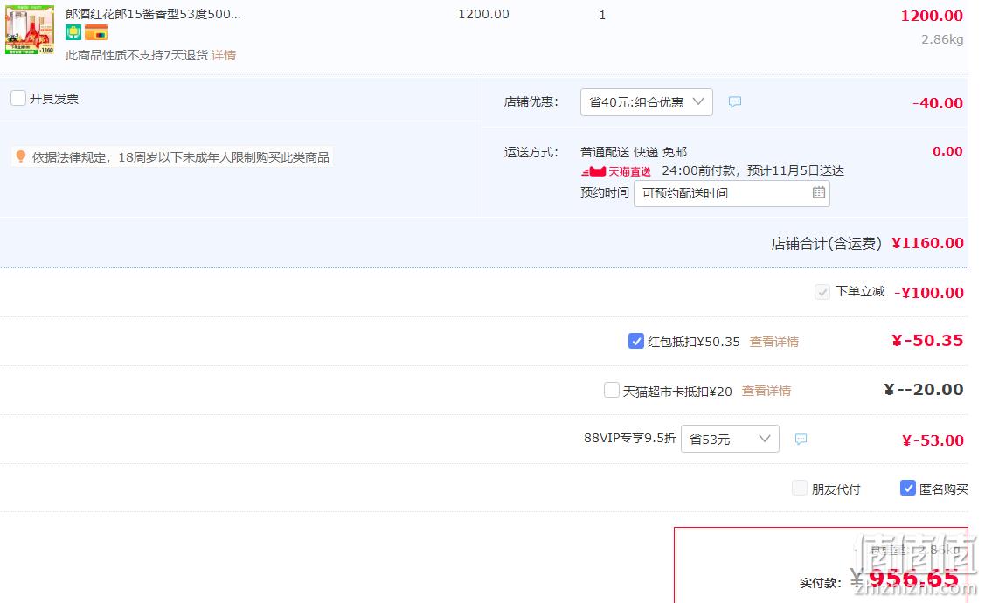This screenshot has height=603, width=985.
Task: Click the 天猫直送 logo icon
Action: click(x=616, y=171)
